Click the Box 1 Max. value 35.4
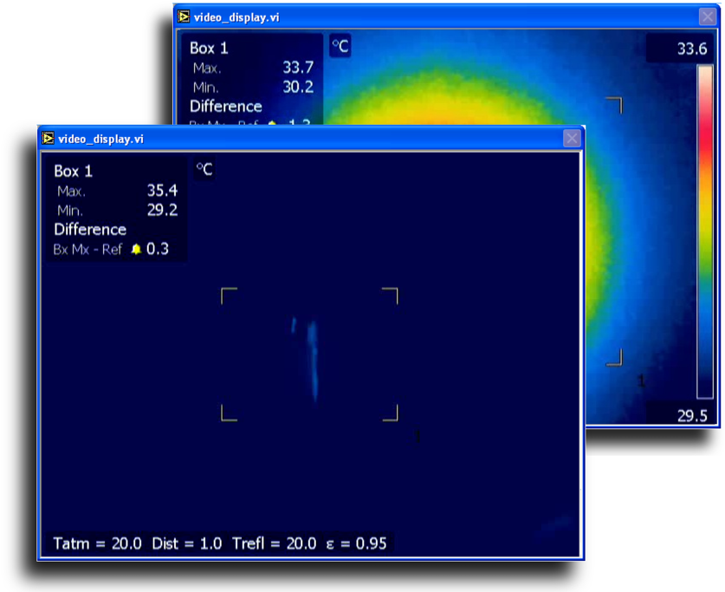Image resolution: width=725 pixels, height=592 pixels. (162, 191)
